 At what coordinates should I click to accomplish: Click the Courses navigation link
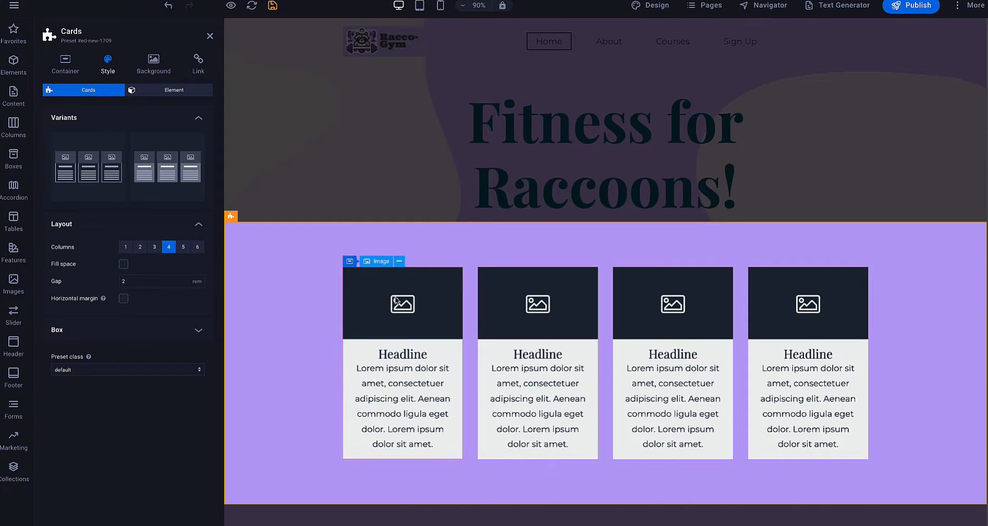tap(673, 41)
